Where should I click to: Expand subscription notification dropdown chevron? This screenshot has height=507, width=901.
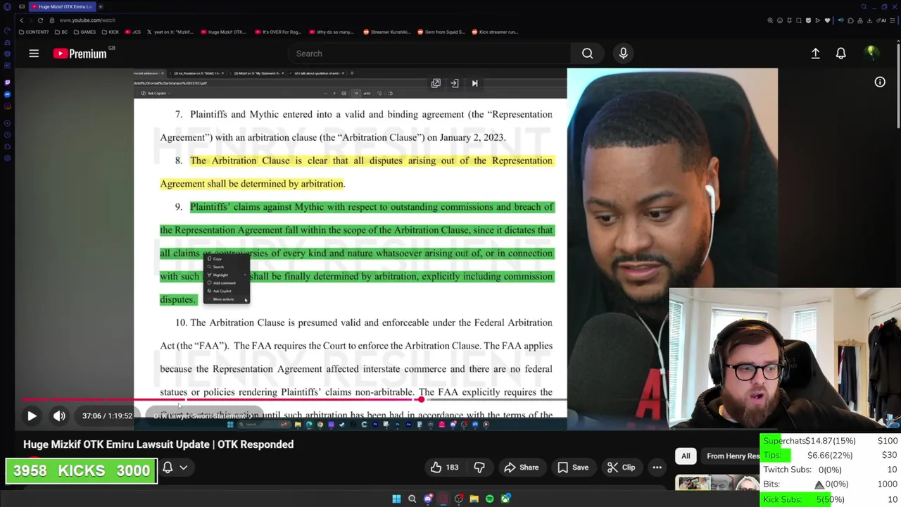184,468
